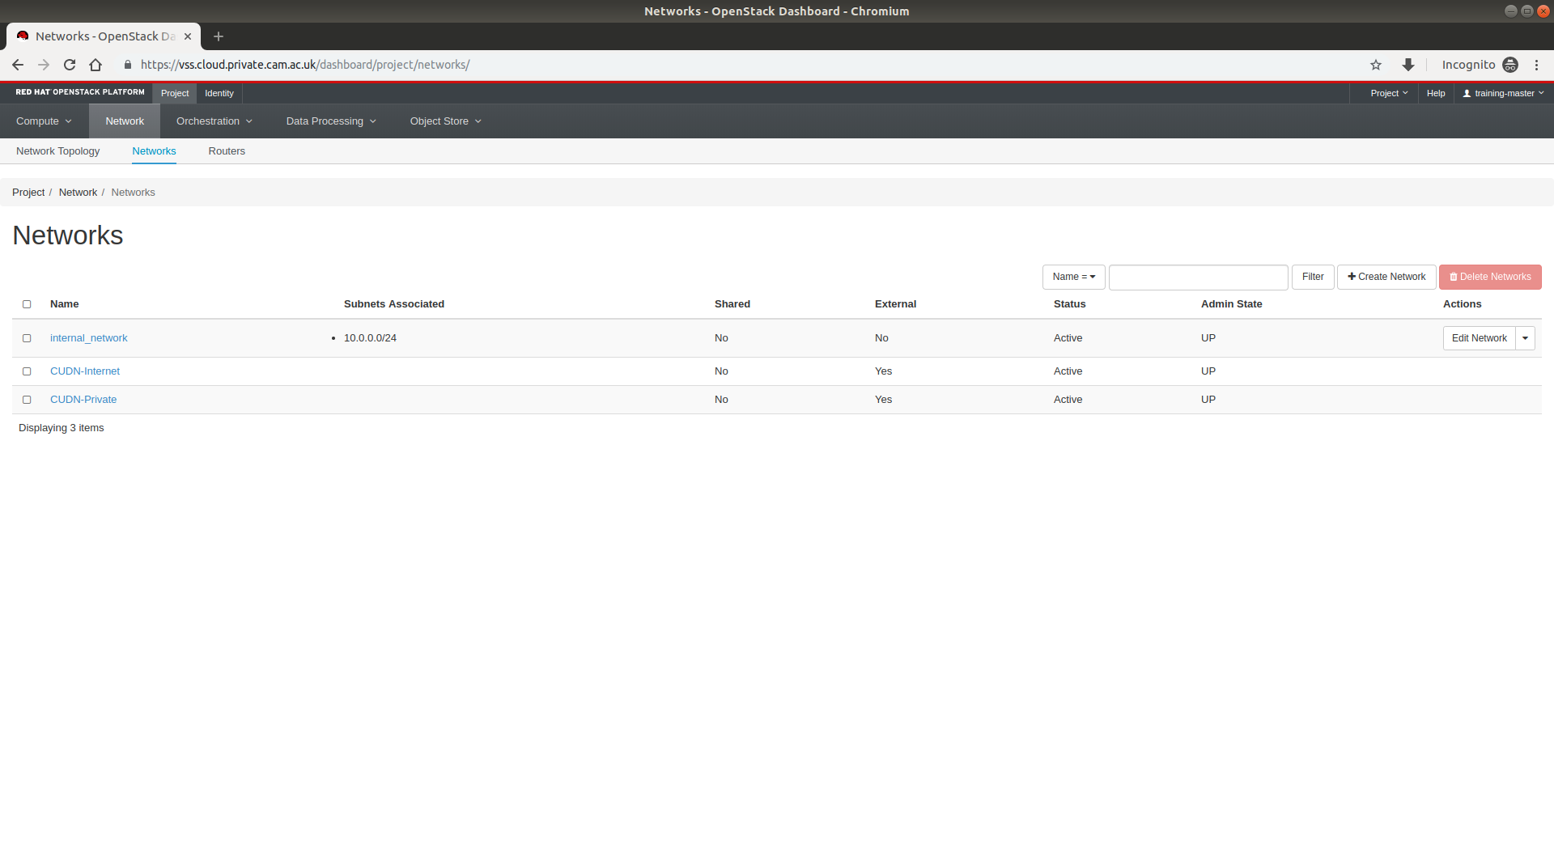Go to browser home page icon
Screen dimensions: 1554x852
(96, 65)
